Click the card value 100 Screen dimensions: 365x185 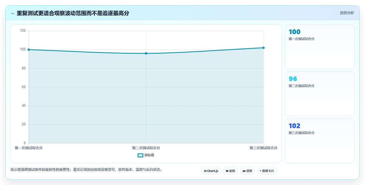(x=295, y=32)
